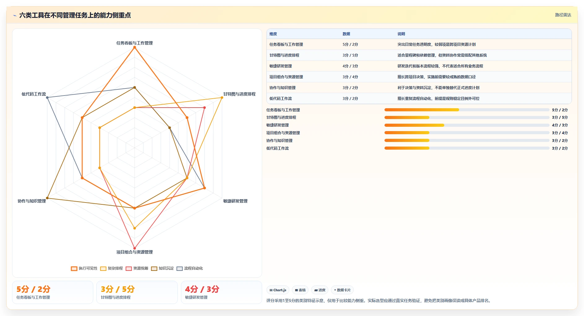This screenshot has height=316, width=584.
Task: Click the radar axis label 敏捷研发管理
Action: (235, 201)
